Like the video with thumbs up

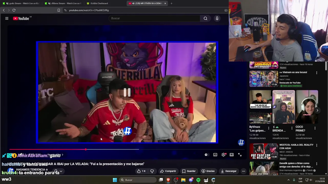tap(141, 171)
